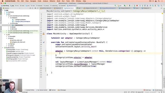
Task: Switch to the Category.kt editor tab
Action: (x=146, y=8)
